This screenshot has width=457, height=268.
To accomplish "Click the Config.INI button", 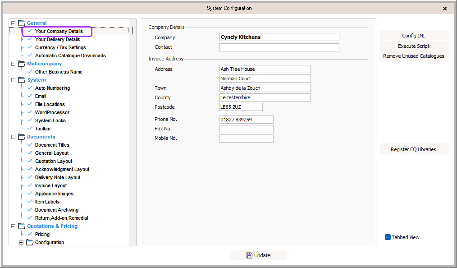I will tap(414, 36).
